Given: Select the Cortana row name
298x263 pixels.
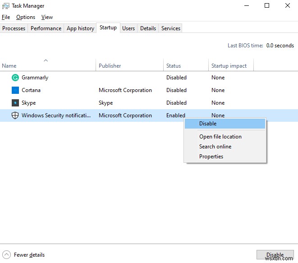Looking at the screenshot, I should 31,90.
